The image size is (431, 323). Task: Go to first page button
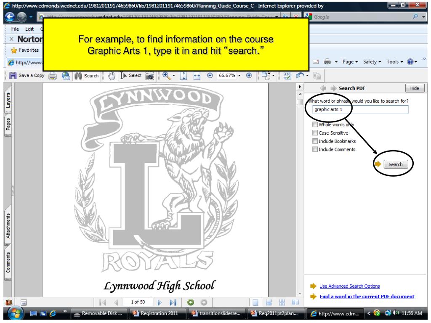pyautogui.click(x=103, y=302)
